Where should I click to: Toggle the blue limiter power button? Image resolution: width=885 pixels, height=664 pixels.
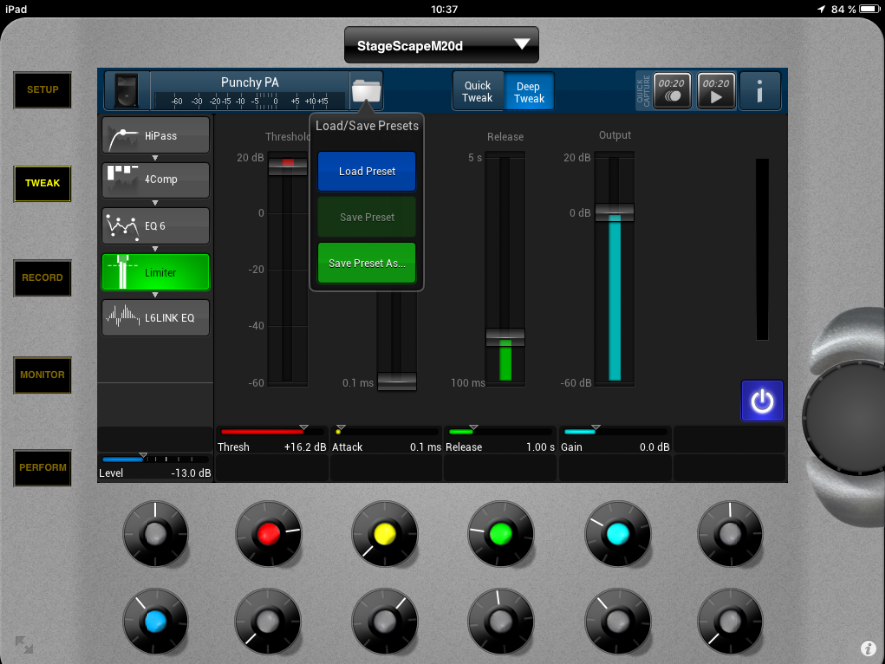(762, 401)
